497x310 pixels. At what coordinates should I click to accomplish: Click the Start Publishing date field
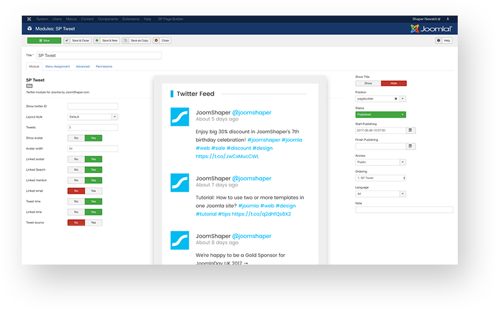click(x=381, y=131)
